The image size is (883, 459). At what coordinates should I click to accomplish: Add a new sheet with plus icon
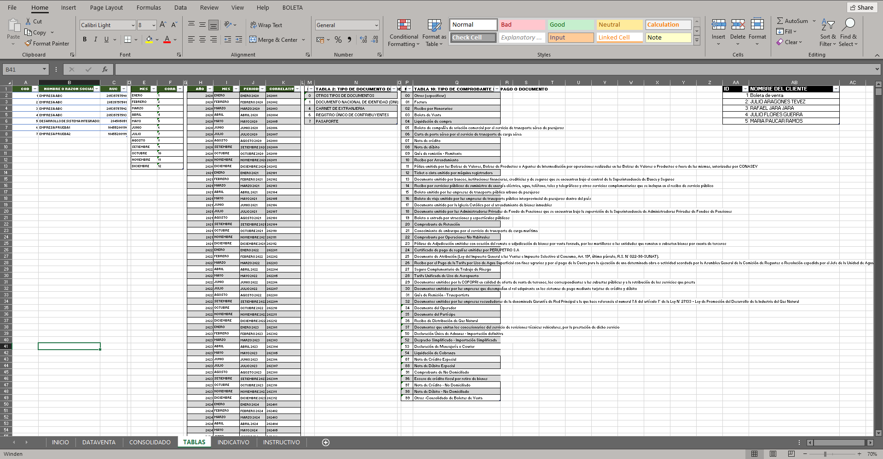[326, 442]
